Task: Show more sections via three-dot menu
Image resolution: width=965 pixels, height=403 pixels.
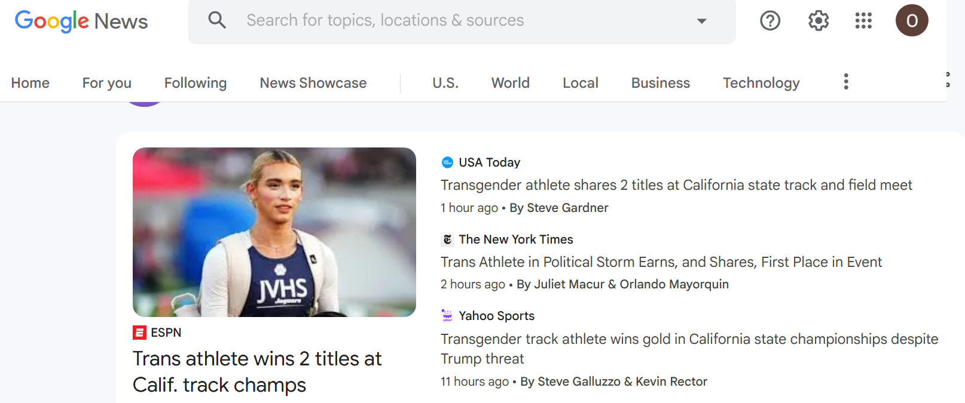Action: pyautogui.click(x=845, y=82)
